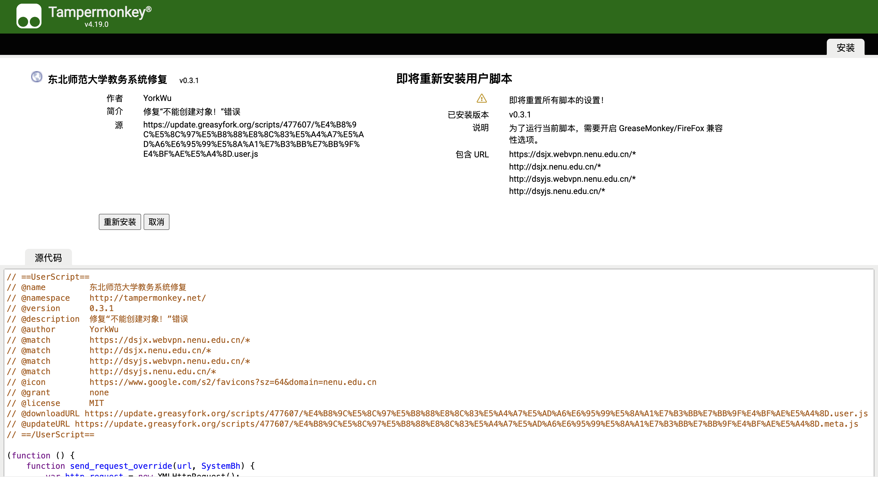This screenshot has width=878, height=477.
Task: Click the @updateURL line in source code
Action: tap(432, 424)
